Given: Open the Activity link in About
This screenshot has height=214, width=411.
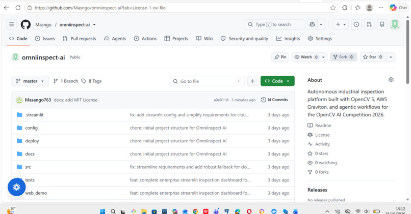Looking at the screenshot, I should (x=319, y=144).
